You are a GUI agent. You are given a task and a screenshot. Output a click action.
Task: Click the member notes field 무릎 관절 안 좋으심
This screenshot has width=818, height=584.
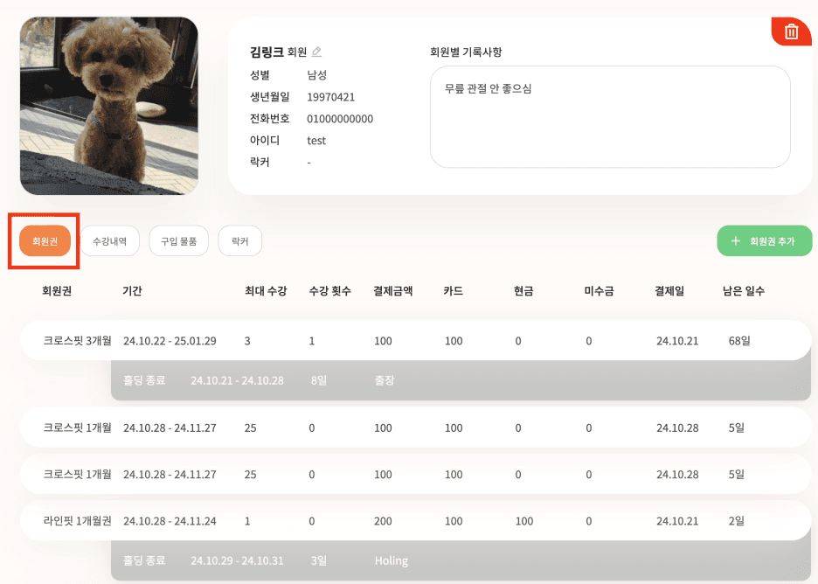click(610, 117)
